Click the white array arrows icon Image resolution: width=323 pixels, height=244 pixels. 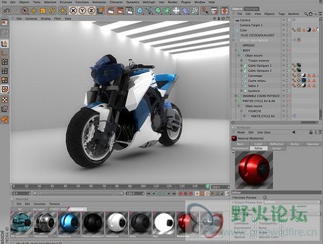(x=176, y=10)
